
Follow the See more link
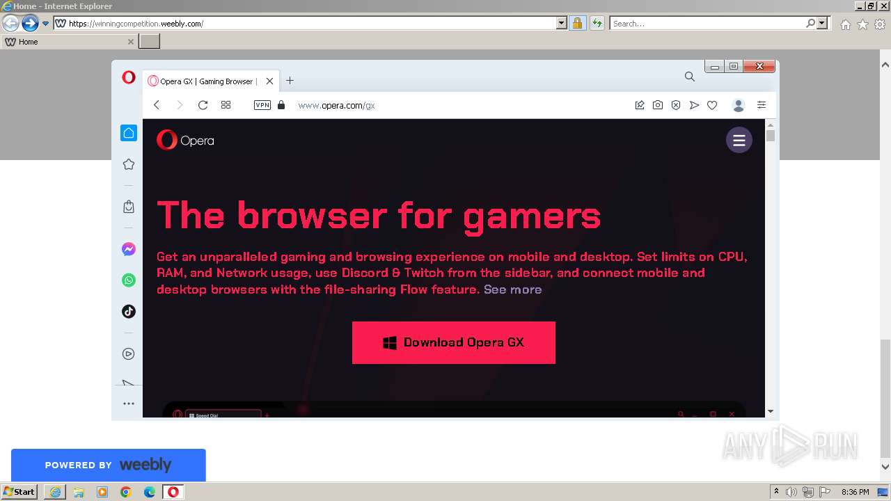coord(512,289)
